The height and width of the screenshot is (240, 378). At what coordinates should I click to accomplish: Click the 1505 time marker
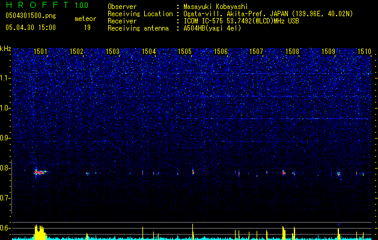tap(184, 51)
